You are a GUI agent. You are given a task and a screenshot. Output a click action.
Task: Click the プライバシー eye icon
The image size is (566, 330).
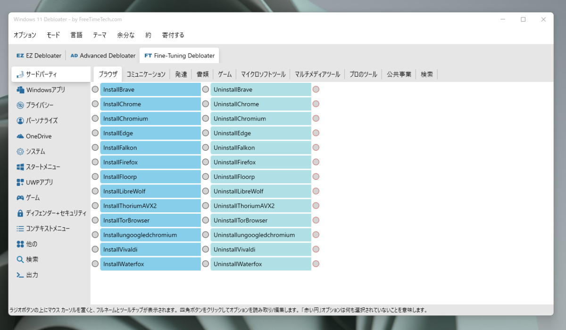tap(20, 105)
